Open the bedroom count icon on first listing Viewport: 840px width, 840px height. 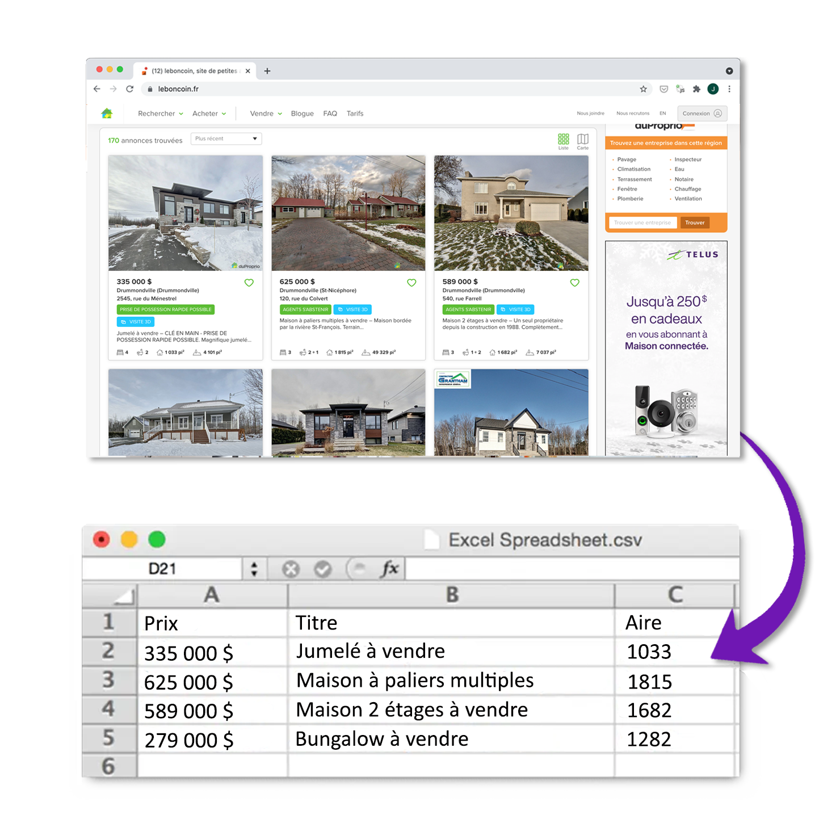[119, 352]
